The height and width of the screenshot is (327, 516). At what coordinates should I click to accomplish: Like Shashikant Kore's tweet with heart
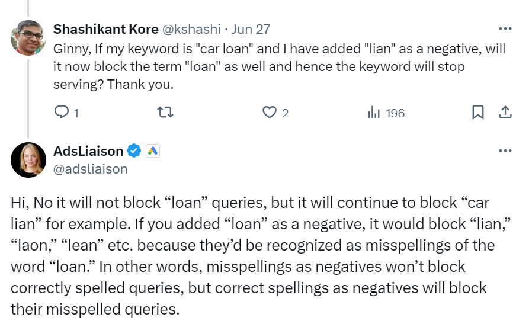[x=269, y=113]
